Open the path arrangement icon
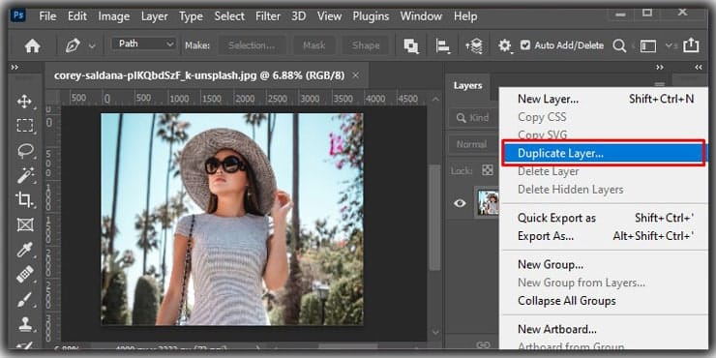The height and width of the screenshot is (358, 716). point(474,45)
